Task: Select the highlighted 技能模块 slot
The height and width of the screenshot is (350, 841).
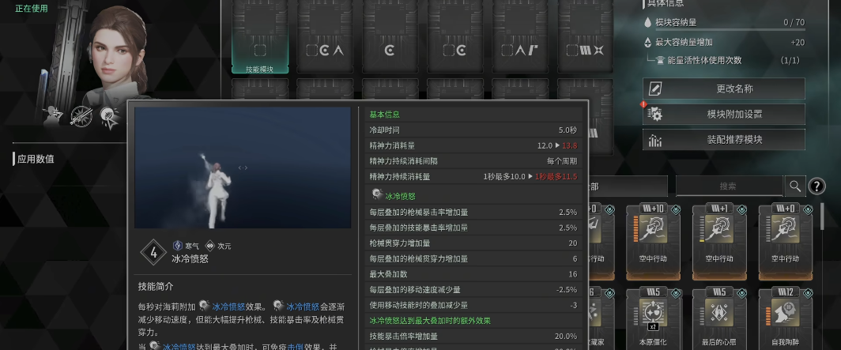Action: (260, 36)
